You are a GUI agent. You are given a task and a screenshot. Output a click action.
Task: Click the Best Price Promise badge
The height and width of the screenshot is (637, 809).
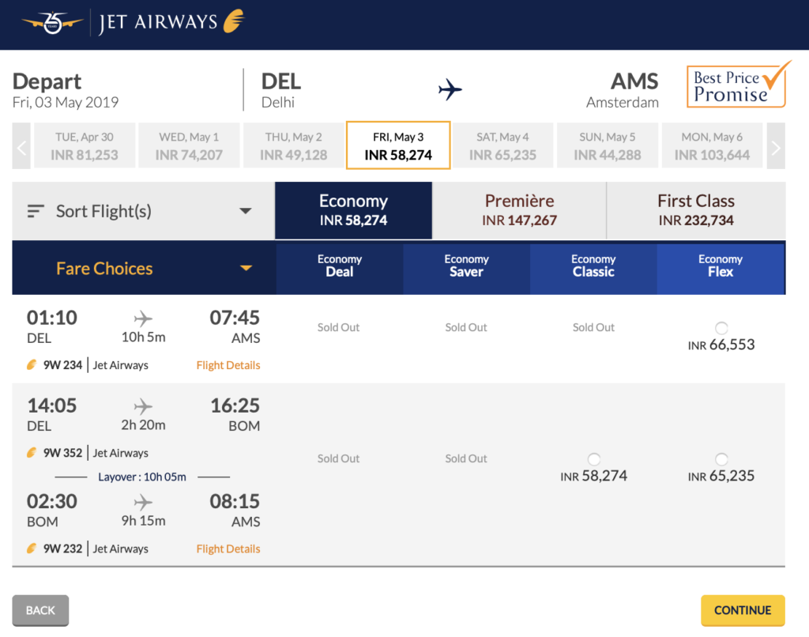pos(737,85)
